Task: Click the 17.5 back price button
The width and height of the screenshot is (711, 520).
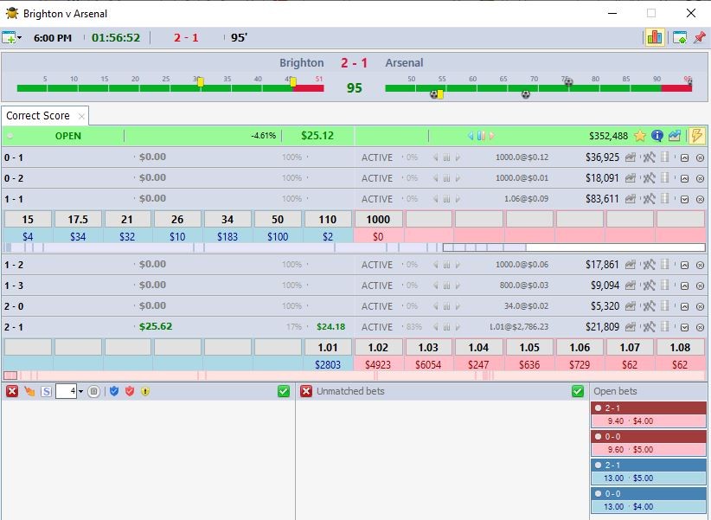Action: pyautogui.click(x=78, y=220)
